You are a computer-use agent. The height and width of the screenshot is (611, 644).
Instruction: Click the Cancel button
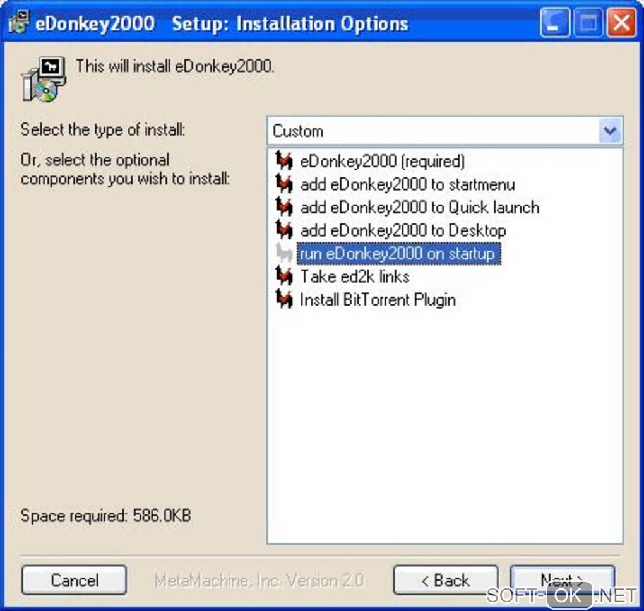pyautogui.click(x=74, y=580)
